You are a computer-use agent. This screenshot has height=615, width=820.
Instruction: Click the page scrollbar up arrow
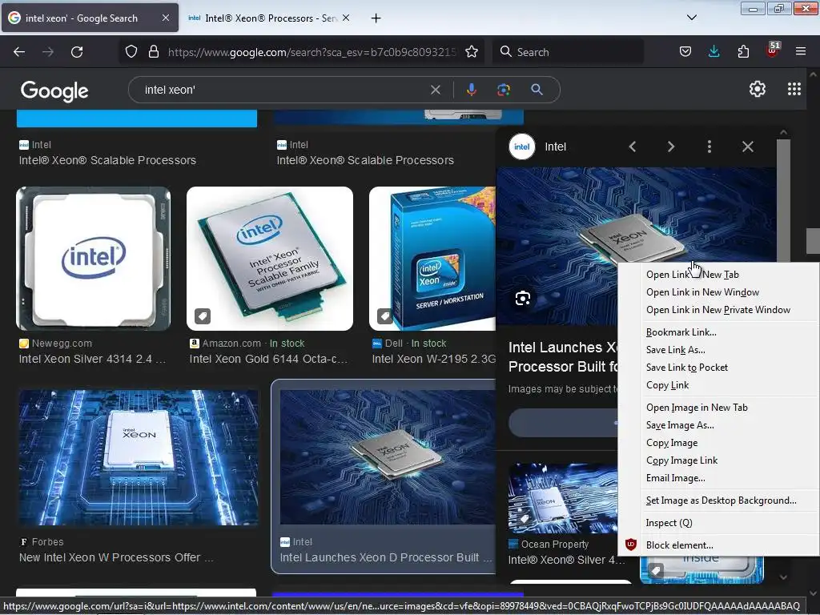[x=813, y=75]
